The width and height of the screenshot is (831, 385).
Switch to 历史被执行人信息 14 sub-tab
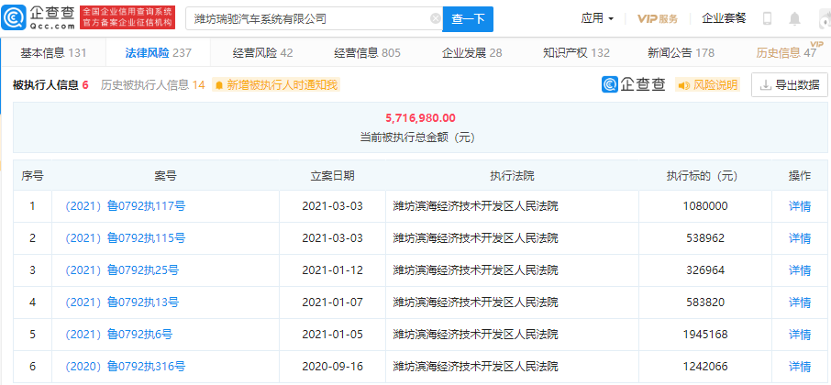(x=152, y=85)
